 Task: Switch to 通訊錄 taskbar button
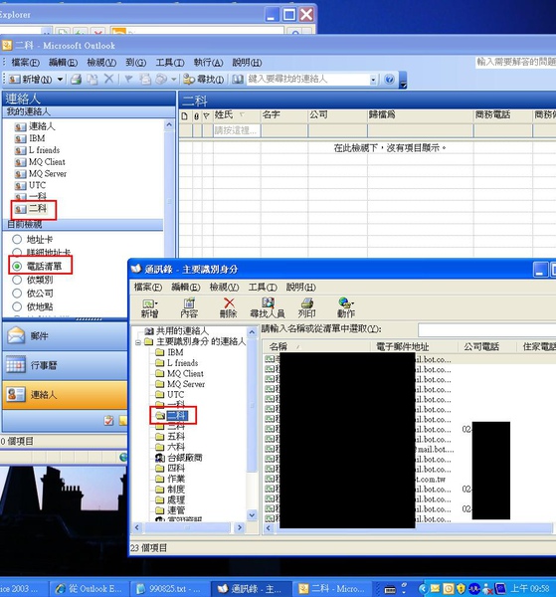click(252, 589)
